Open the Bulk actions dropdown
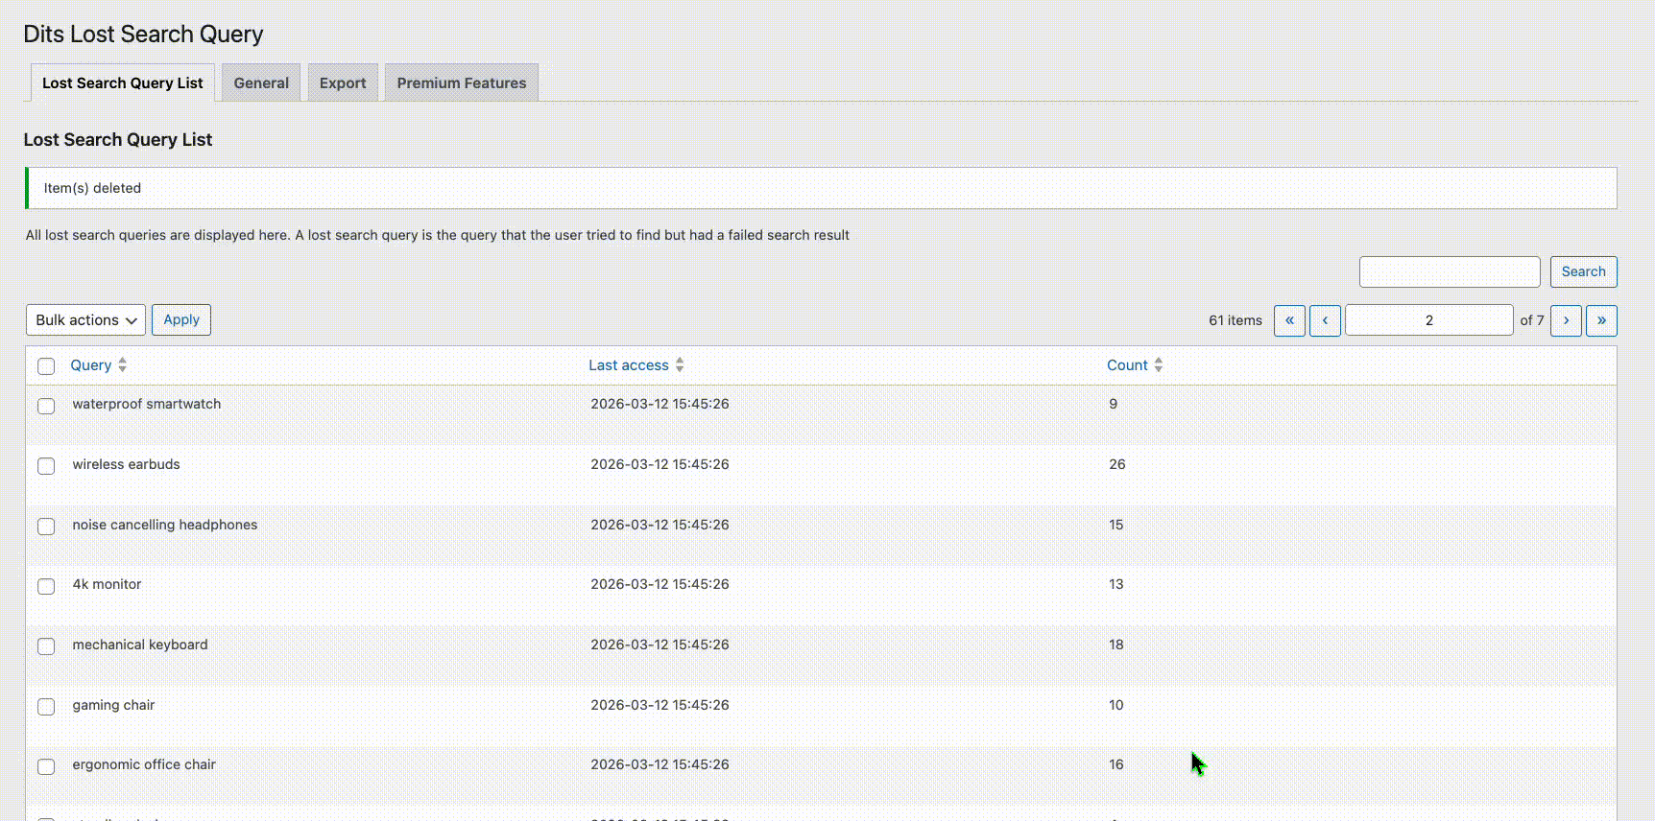This screenshot has height=821, width=1655. [85, 320]
